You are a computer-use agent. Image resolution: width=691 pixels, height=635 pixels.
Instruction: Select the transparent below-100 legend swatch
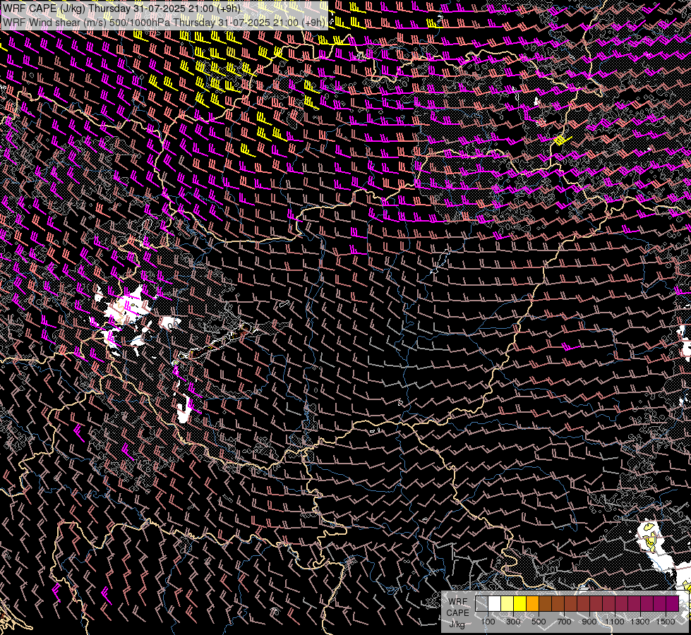[x=481, y=604]
